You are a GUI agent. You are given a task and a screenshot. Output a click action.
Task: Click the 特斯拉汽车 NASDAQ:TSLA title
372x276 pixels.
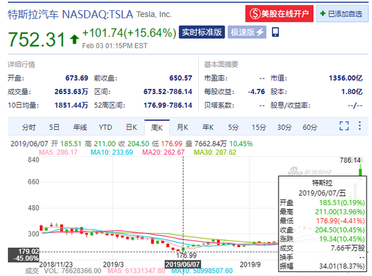70,14
